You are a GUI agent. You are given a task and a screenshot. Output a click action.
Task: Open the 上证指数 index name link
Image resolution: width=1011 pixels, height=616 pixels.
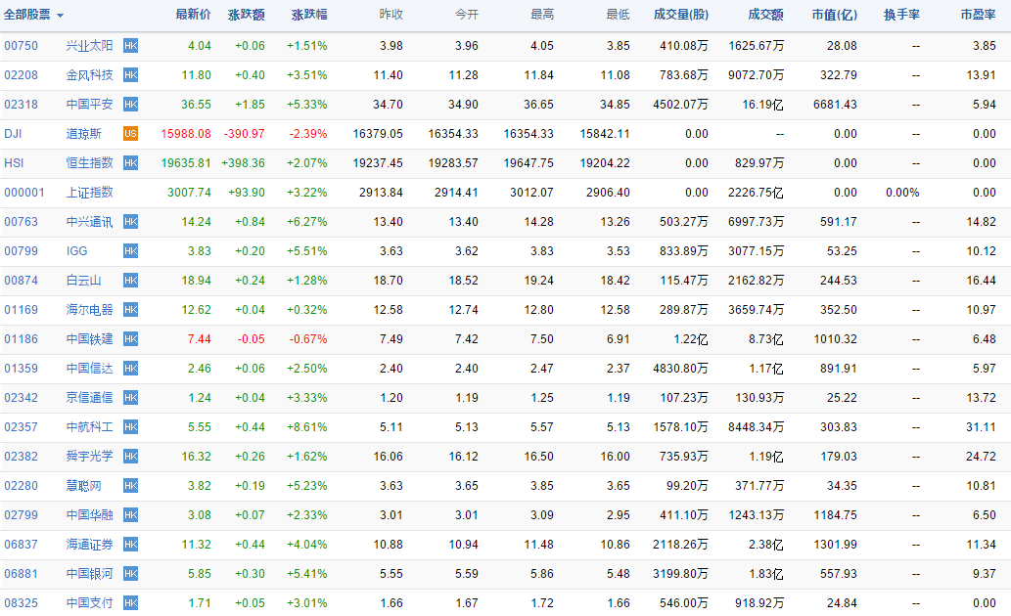pos(90,193)
